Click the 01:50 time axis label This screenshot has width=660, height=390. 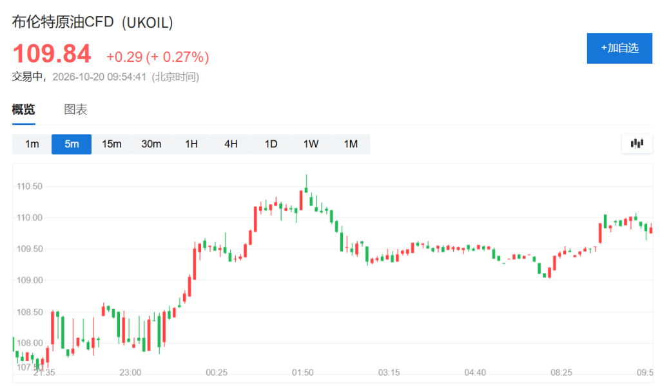tap(303, 373)
